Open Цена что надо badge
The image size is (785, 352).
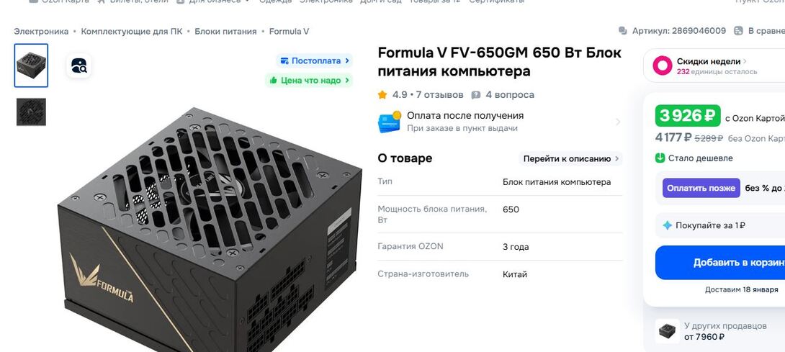(309, 80)
